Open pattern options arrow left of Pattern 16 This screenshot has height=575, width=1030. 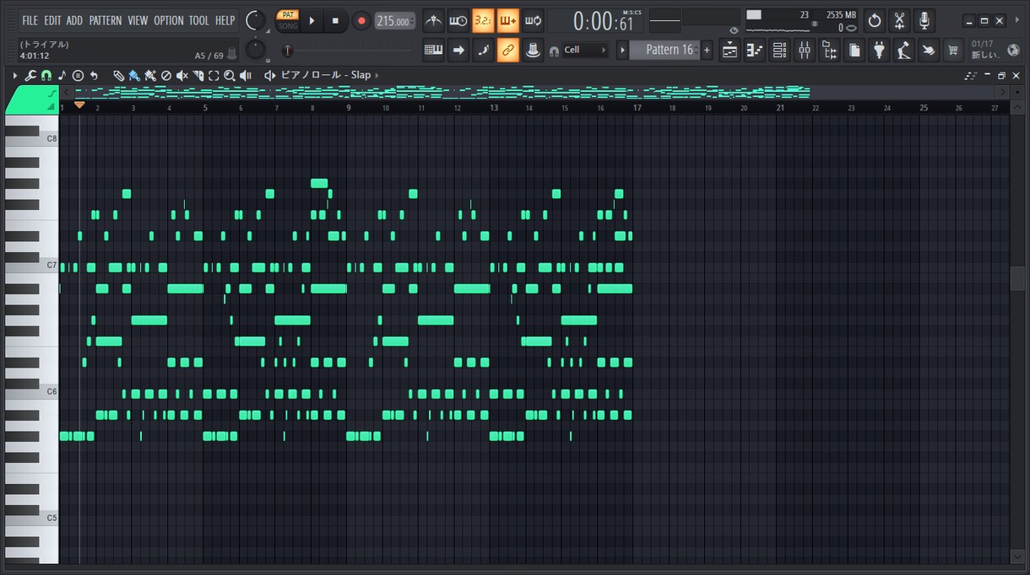pyautogui.click(x=622, y=50)
